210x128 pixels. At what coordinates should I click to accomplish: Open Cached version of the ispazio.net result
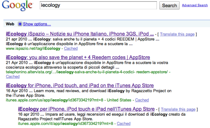[71, 49]
